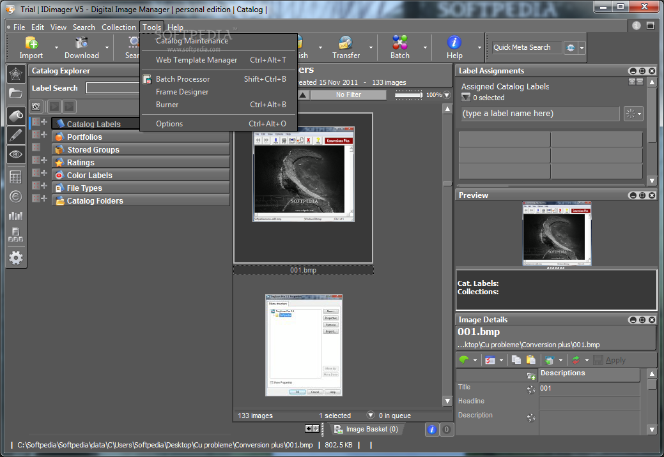Open the 0 selected labels dropdown
This screenshot has width=664, height=457.
click(466, 97)
